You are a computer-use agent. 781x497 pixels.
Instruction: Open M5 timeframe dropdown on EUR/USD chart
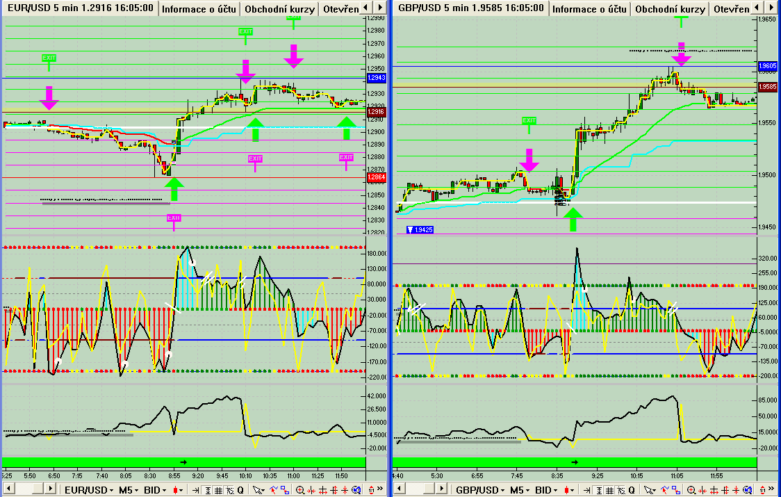click(x=129, y=490)
